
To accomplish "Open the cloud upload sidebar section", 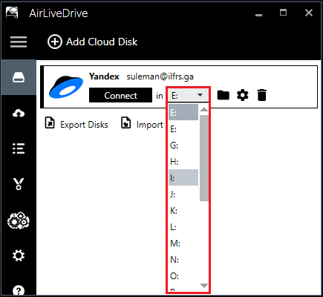I will coord(19,113).
